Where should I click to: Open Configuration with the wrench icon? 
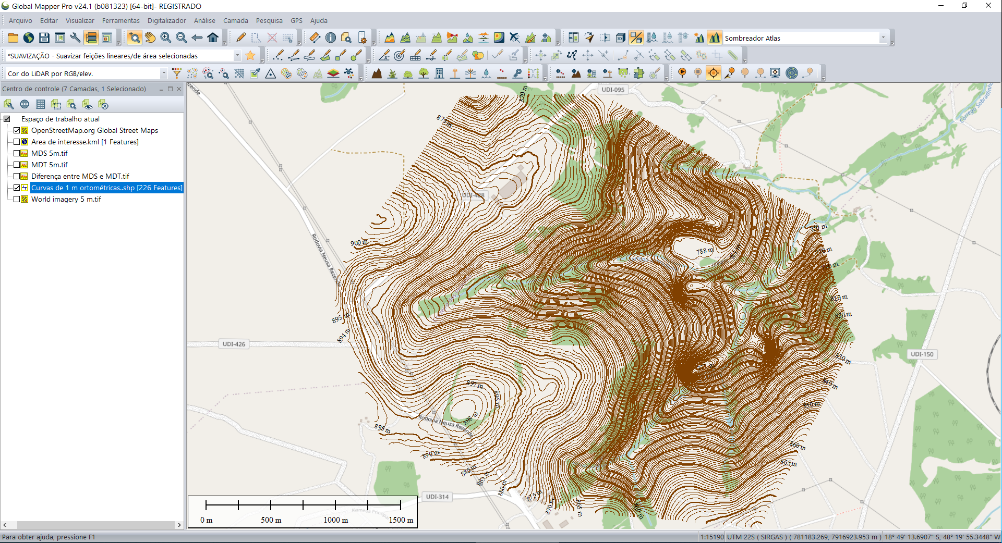point(76,38)
